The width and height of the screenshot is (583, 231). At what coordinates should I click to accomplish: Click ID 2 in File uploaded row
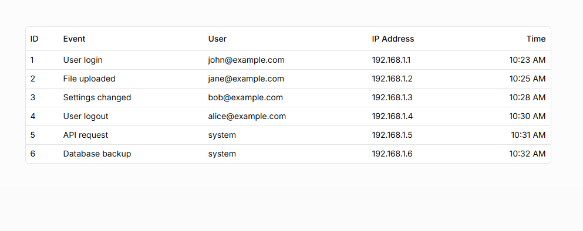tap(33, 79)
